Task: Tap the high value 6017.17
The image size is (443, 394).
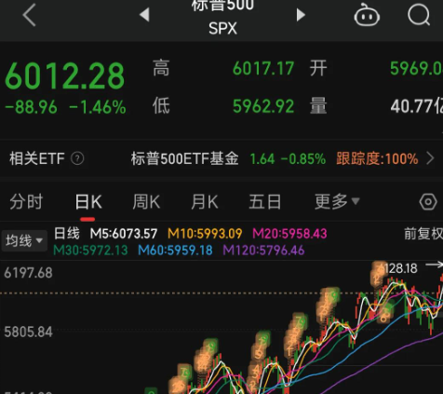Action: point(263,69)
